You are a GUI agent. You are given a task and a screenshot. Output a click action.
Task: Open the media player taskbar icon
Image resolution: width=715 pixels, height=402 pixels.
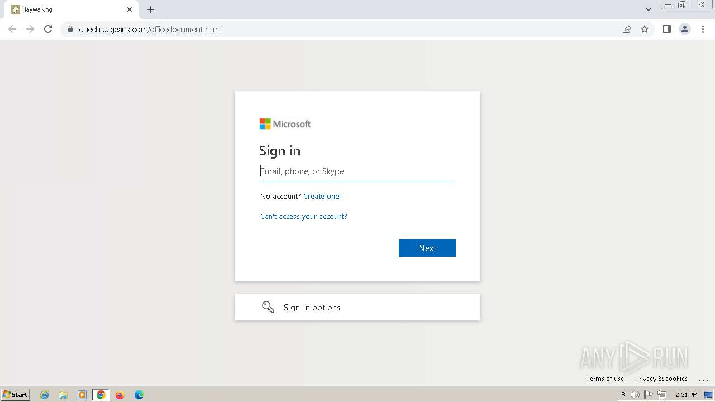tap(82, 395)
